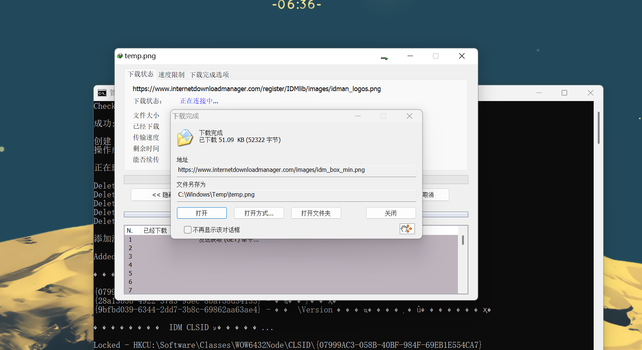
Task: Open the 下载完成选项 tab
Action: pos(209,74)
